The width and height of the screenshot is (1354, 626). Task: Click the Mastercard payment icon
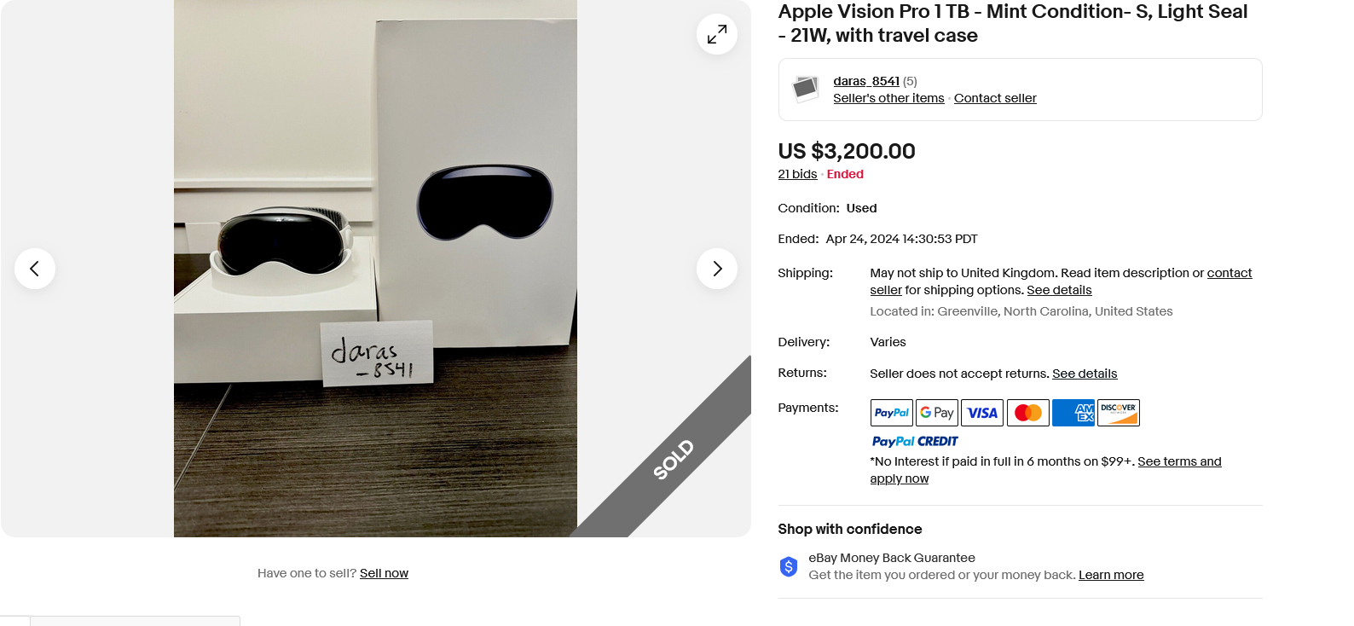1027,413
